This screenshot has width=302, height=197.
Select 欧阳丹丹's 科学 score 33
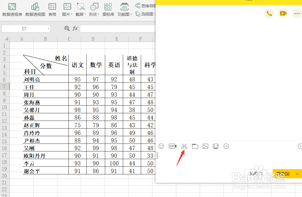pyautogui.click(x=148, y=155)
